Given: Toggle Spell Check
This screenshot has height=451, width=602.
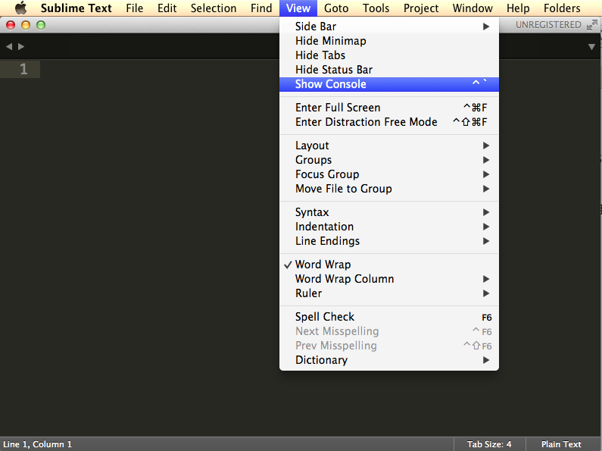Looking at the screenshot, I should pyautogui.click(x=389, y=317).
